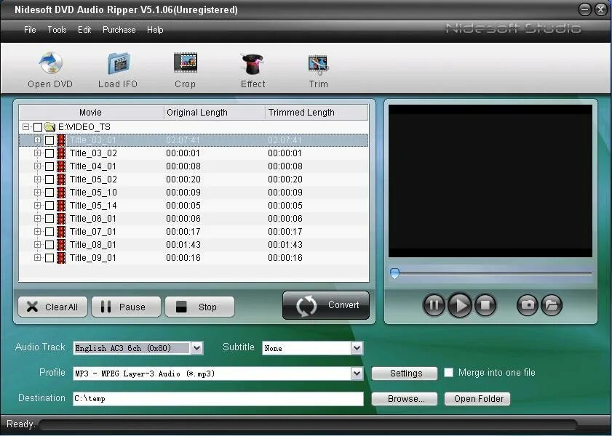Click the film icon of Title_05_10
Image resolution: width=612 pixels, height=436 pixels.
[61, 193]
